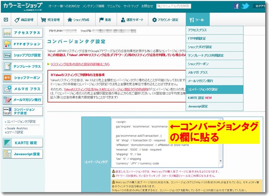This screenshot has height=196, width=269.
Task: Open コンバージョンタグ設定 sidebar sub-link
Action: point(21,122)
